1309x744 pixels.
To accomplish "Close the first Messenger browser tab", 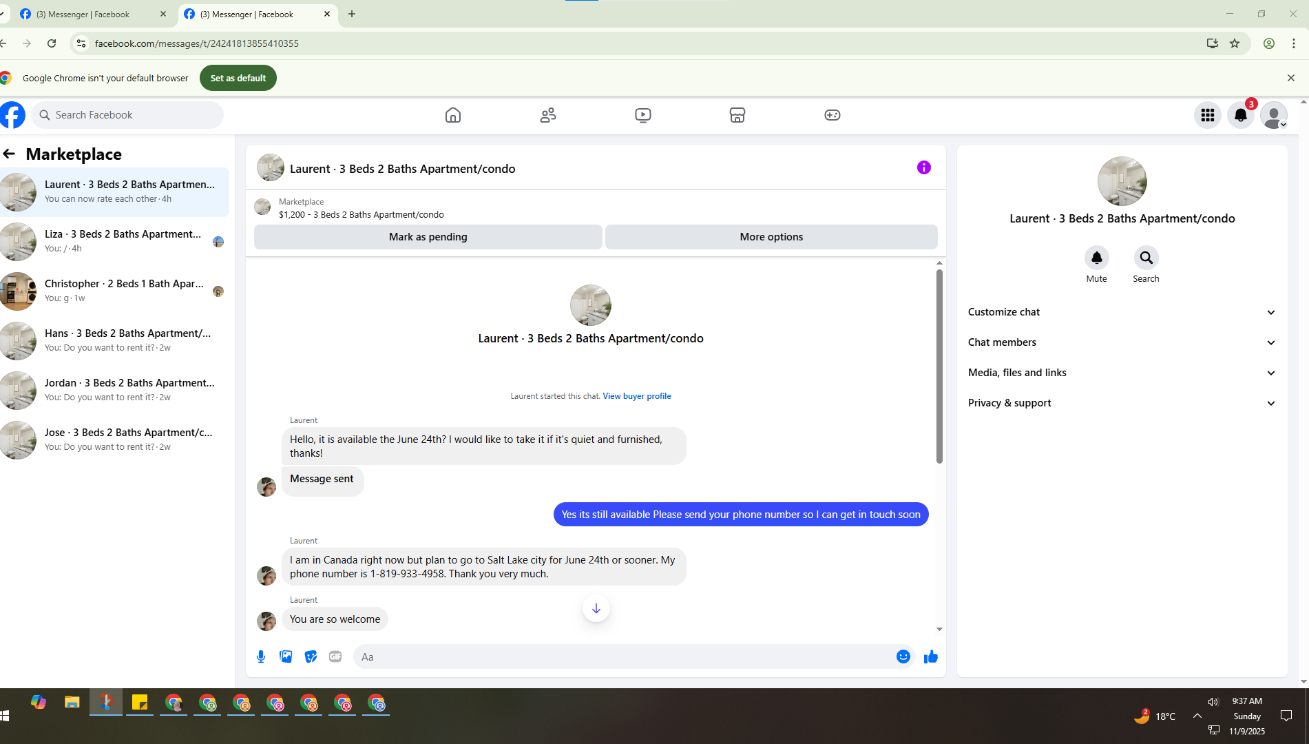I will [x=163, y=14].
